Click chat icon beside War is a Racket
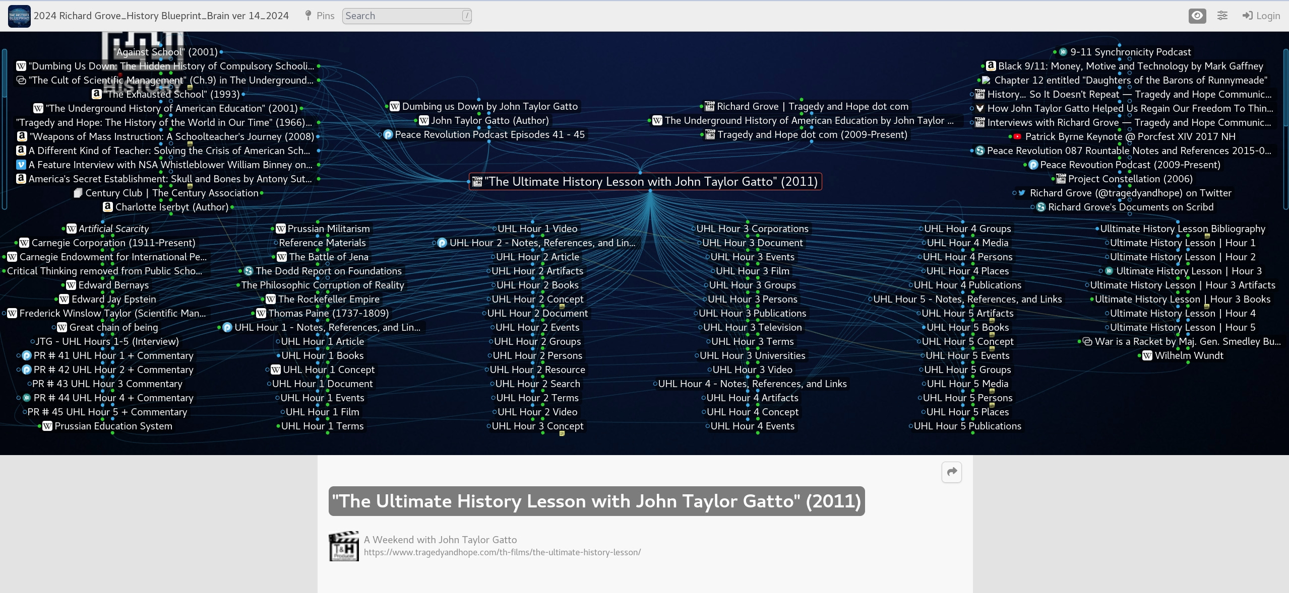Image resolution: width=1289 pixels, height=593 pixels. pyautogui.click(x=1087, y=341)
